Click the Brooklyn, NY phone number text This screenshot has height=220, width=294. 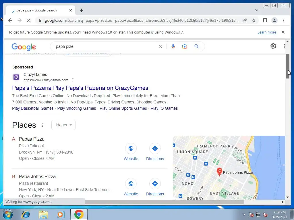coord(60,152)
